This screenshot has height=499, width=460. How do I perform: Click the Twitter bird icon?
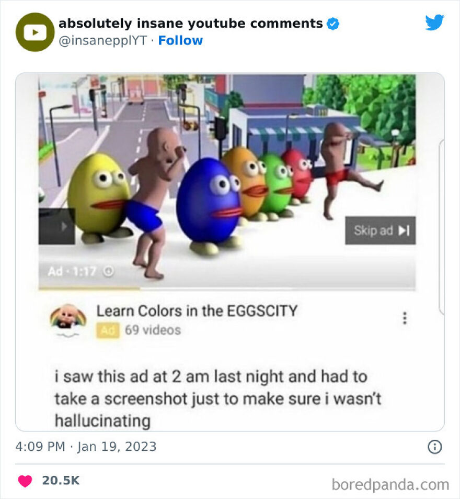(x=434, y=23)
